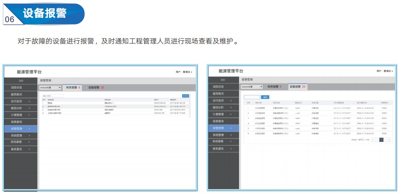Open 用户:管理员 dropdown in right screenshot
This screenshot has width=404, height=194.
(x=385, y=71)
